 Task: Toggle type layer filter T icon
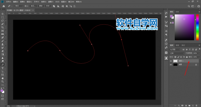click(190, 50)
